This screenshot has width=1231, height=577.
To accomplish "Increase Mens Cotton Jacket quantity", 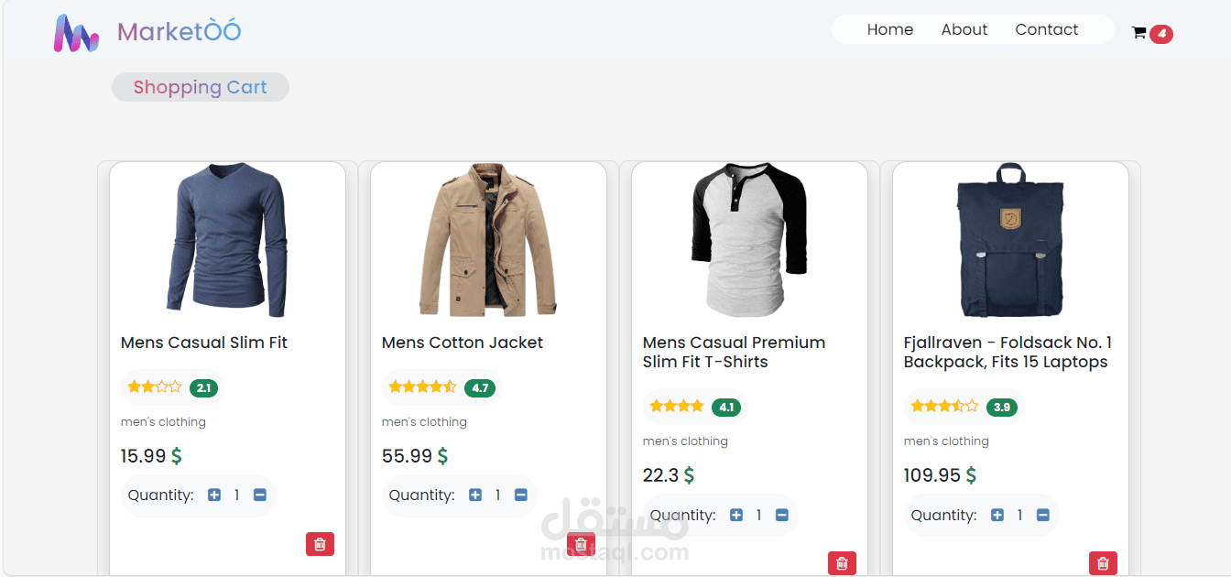I will (475, 495).
